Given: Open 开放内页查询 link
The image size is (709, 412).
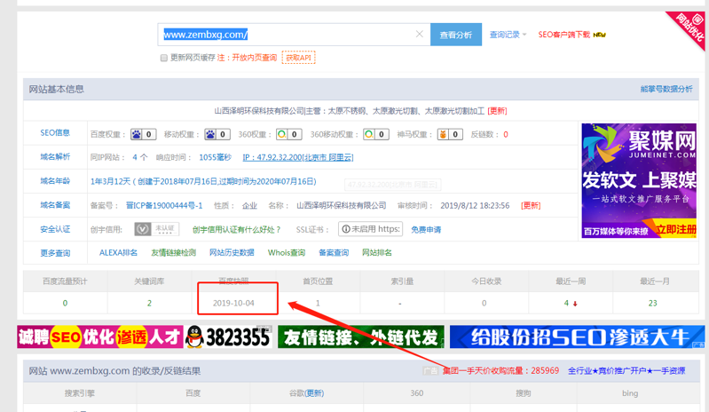Looking at the screenshot, I should point(255,58).
